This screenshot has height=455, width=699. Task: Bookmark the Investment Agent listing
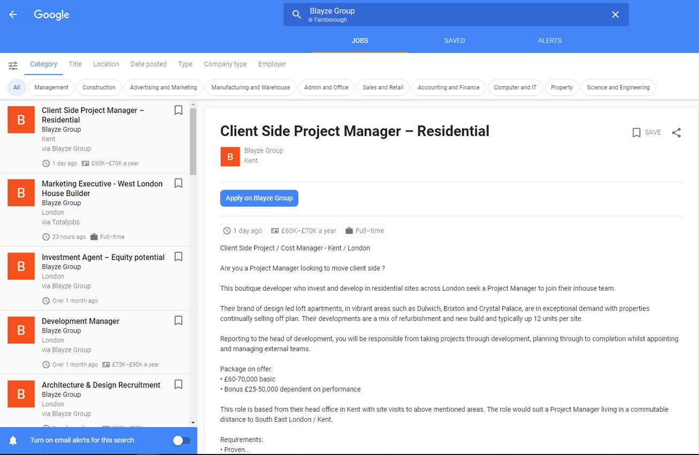[x=179, y=257]
